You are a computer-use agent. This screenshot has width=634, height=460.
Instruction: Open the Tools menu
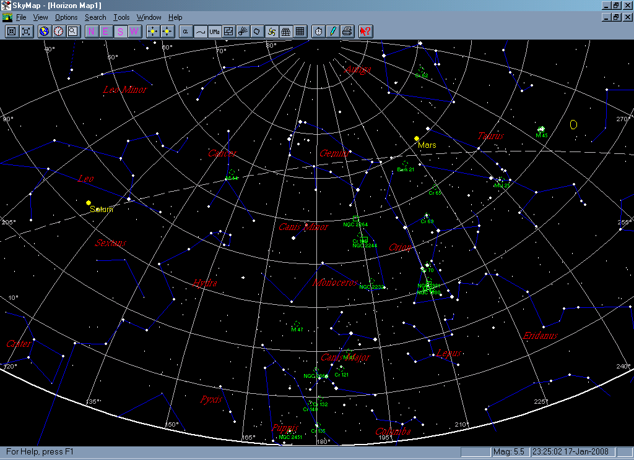(x=121, y=17)
